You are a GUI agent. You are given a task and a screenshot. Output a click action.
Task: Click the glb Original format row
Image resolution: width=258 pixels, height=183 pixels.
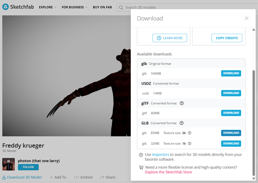pos(191,64)
